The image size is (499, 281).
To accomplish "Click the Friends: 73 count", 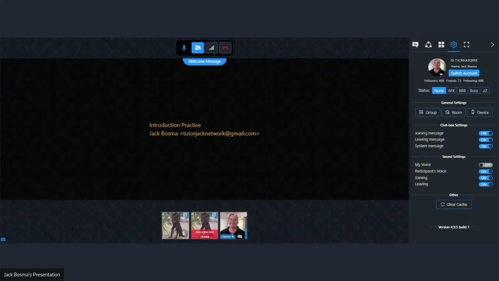I will point(454,81).
